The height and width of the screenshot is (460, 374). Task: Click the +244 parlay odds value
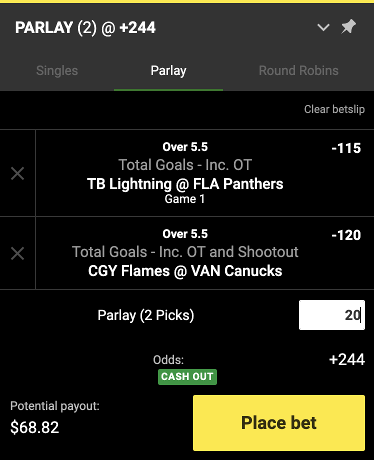tap(347, 359)
